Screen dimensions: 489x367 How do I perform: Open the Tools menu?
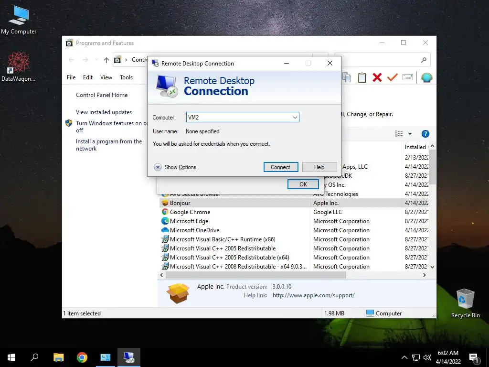click(x=126, y=77)
